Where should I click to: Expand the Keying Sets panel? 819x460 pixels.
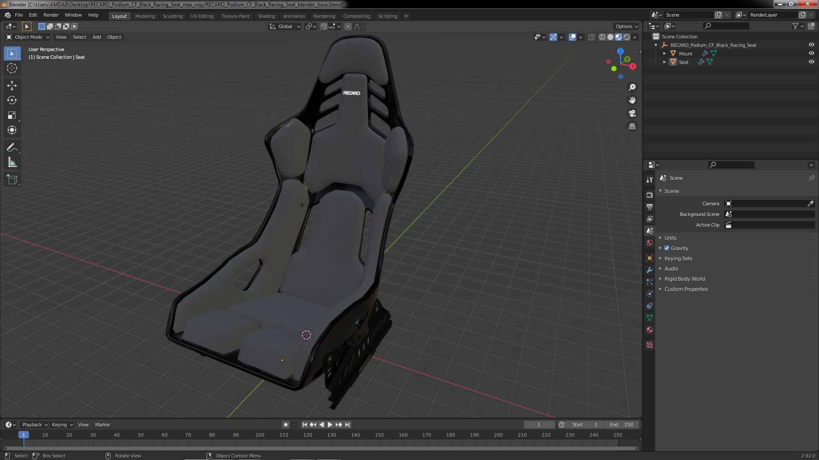point(678,258)
